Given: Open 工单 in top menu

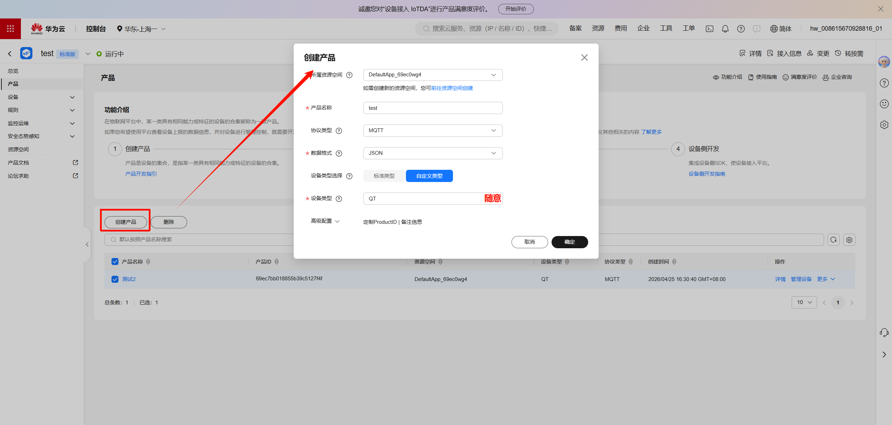Looking at the screenshot, I should click(689, 28).
